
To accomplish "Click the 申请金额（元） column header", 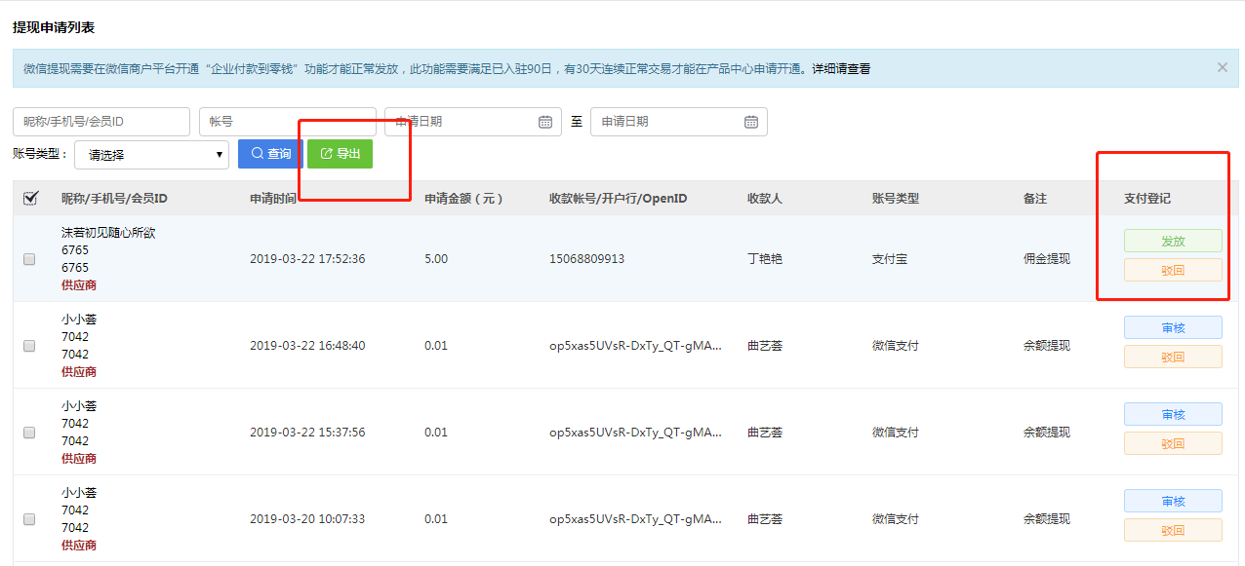I will tap(463, 199).
